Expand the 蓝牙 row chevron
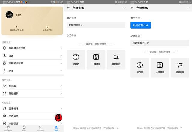 point(61,56)
